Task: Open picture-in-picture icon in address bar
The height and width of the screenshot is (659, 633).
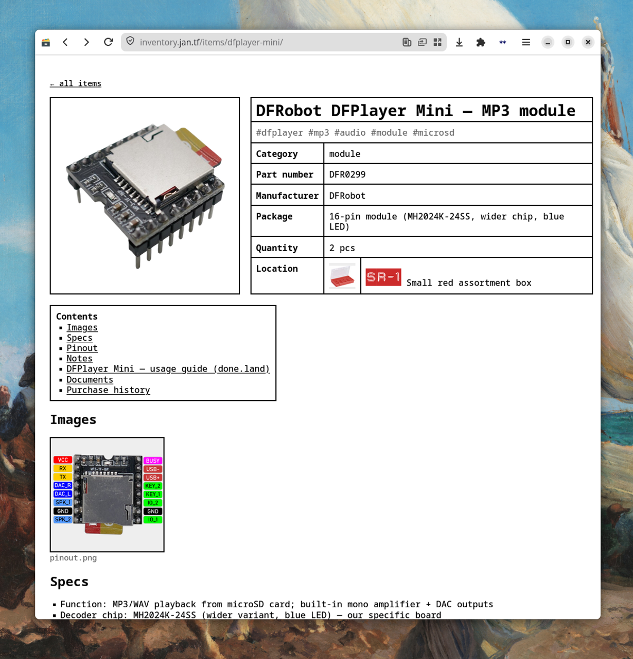Action: coord(422,42)
